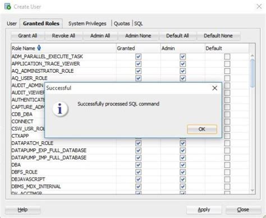Switch to the User tab
The height and width of the screenshot is (218, 266).
[x=12, y=24]
